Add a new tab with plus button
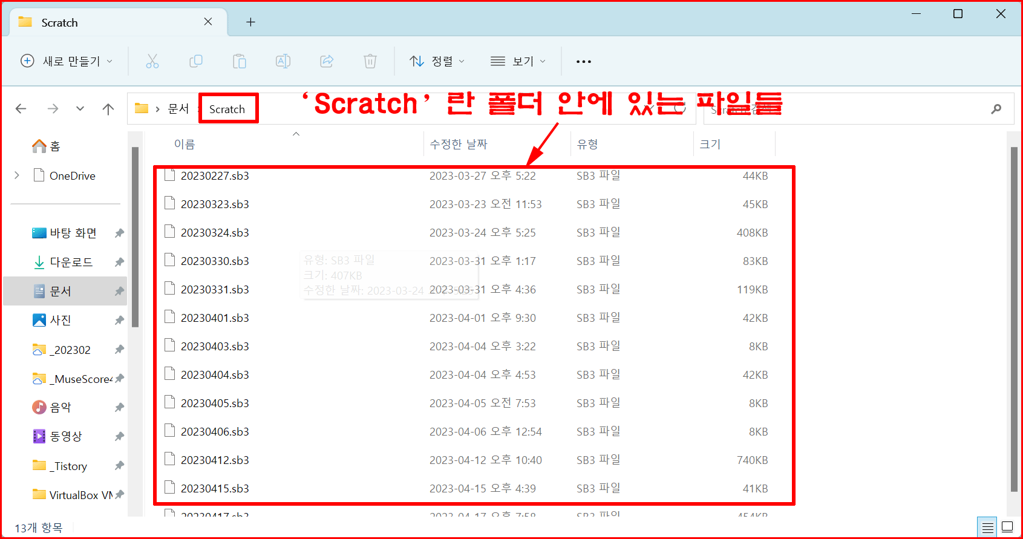This screenshot has width=1023, height=539. pos(250,22)
